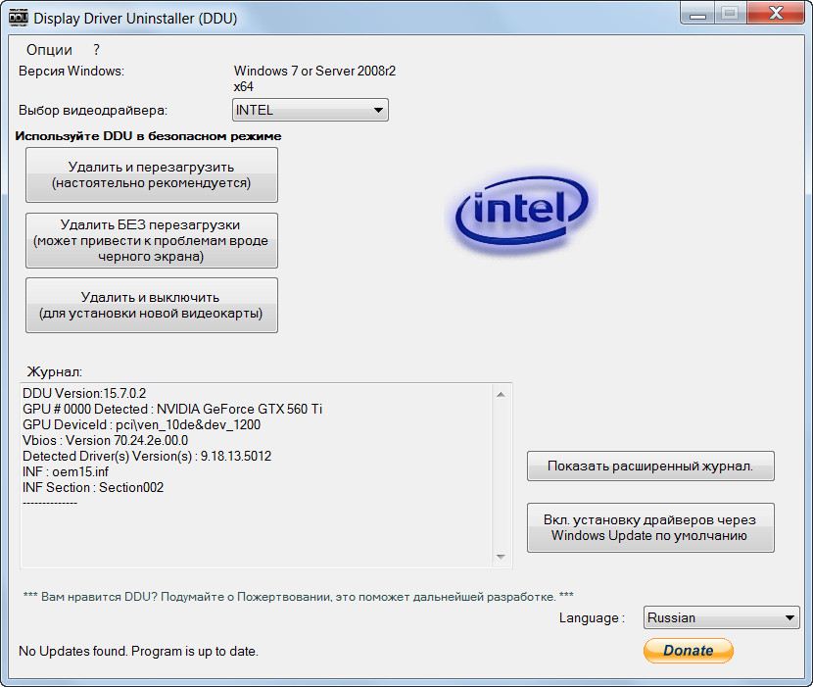
Task: Show extended log via Показать расширенный журнал
Action: (x=650, y=466)
